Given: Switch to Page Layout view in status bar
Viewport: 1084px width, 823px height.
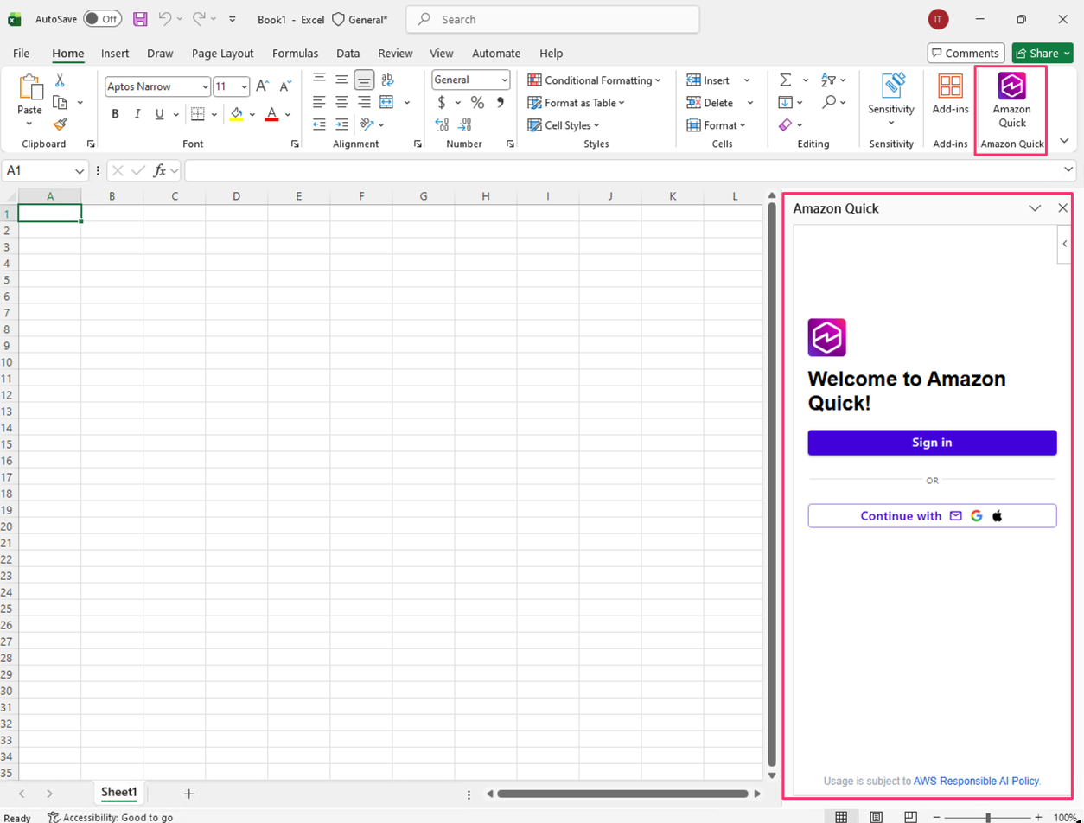Looking at the screenshot, I should pyautogui.click(x=876, y=816).
